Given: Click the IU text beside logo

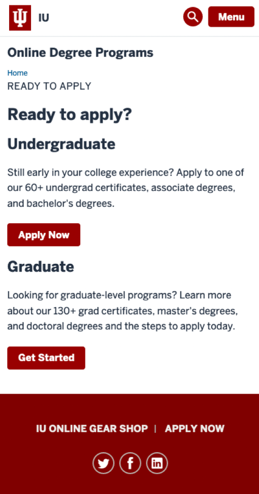Looking at the screenshot, I should [44, 18].
